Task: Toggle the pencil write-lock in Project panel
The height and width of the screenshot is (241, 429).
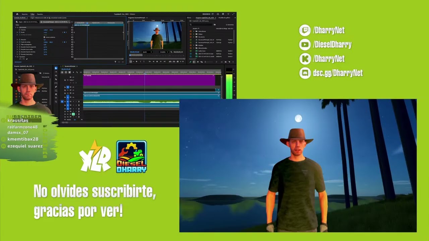Action: coord(190,62)
